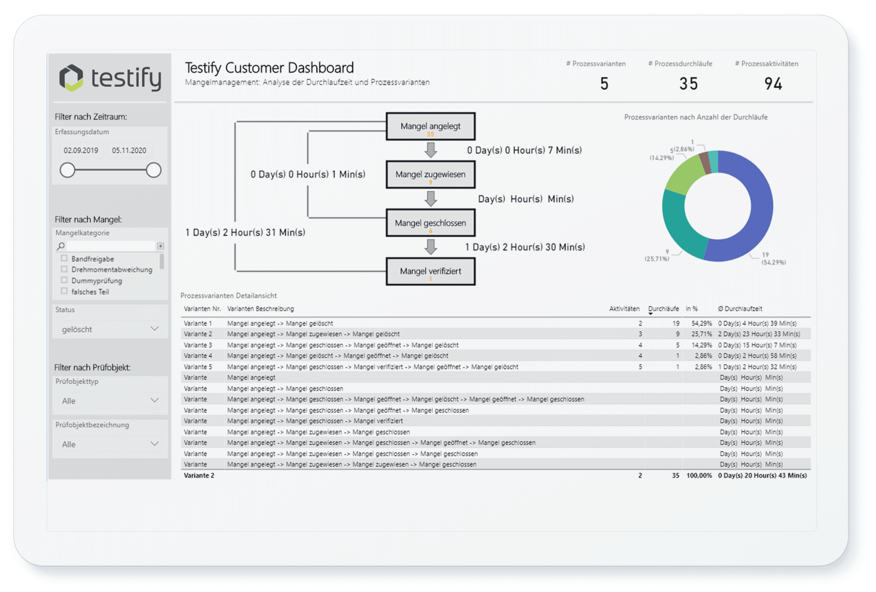This screenshot has height=592, width=876.
Task: Click the total row duration '0 Day(s) 20 Hour(s) 43 Min(s)'
Action: [x=762, y=476]
